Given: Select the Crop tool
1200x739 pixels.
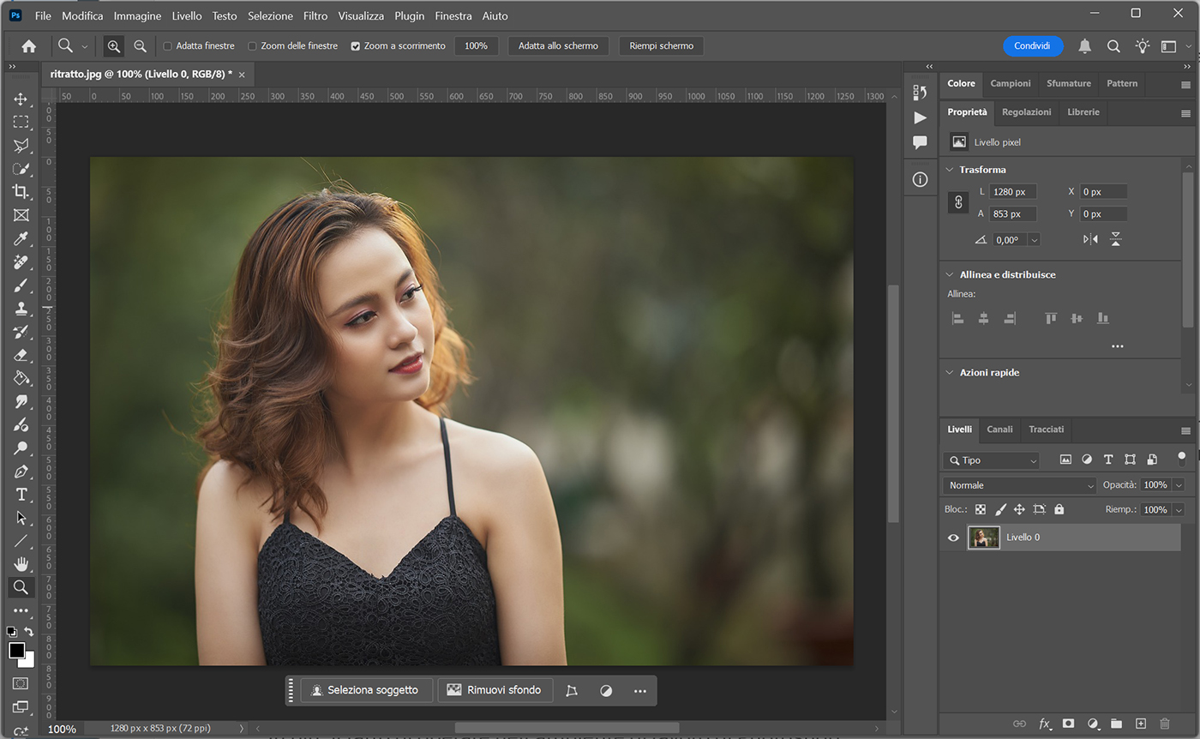Looking at the screenshot, I should click(21, 191).
